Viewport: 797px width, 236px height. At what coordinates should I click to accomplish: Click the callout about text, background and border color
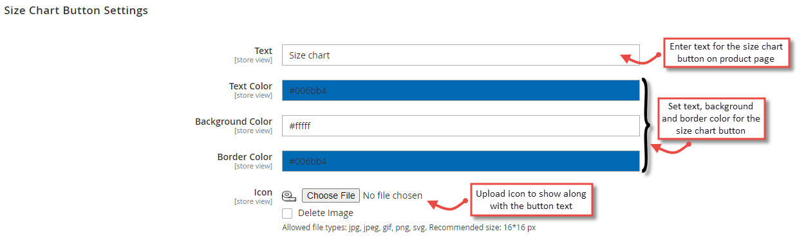coord(710,118)
